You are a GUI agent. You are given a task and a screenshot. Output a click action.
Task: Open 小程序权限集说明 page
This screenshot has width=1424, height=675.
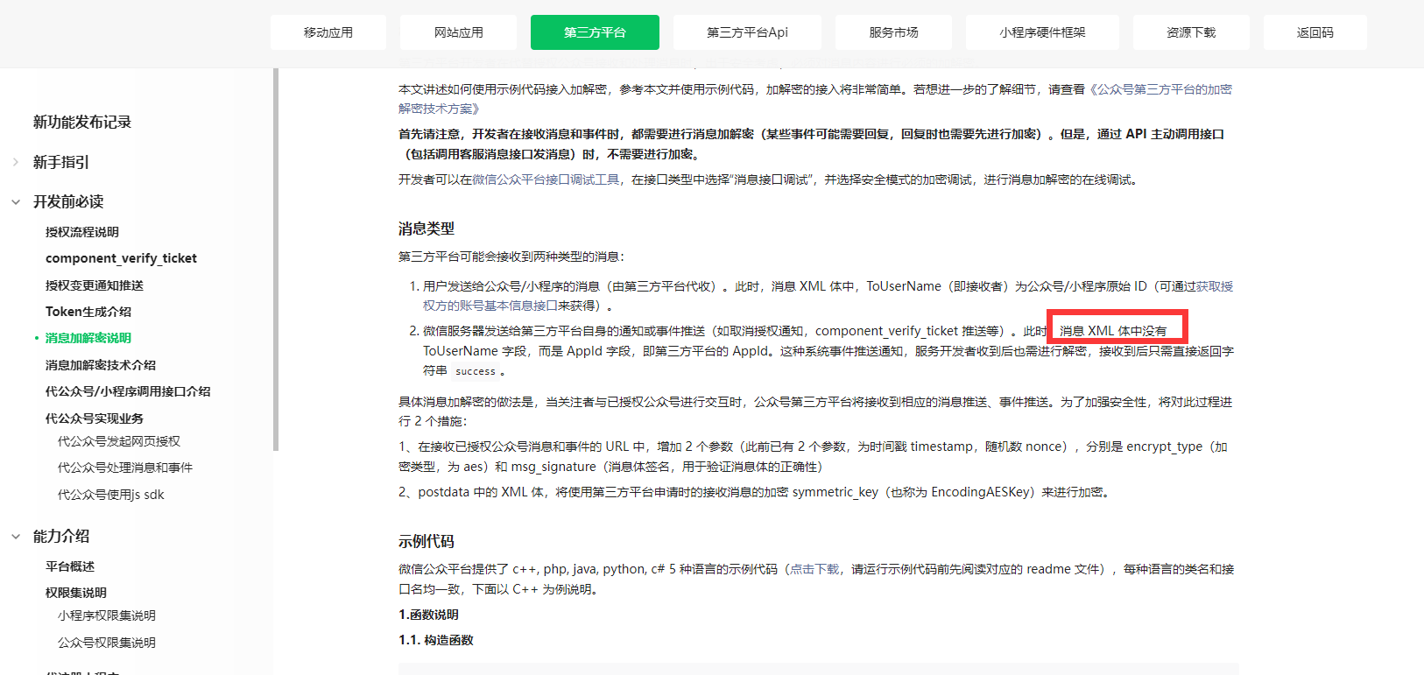pyautogui.click(x=107, y=615)
